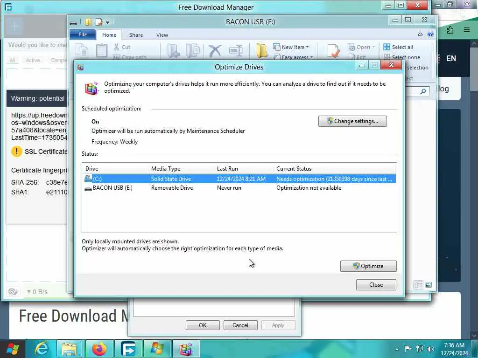Click the Delete X icon in ribbon

215,50
